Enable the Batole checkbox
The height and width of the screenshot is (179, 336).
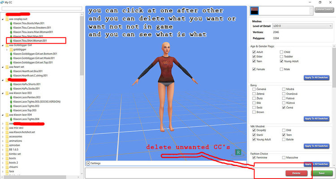click(284, 139)
